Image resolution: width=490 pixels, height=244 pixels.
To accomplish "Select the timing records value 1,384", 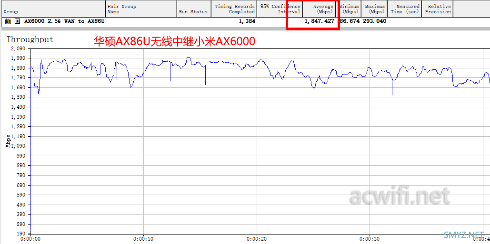I will [x=247, y=21].
